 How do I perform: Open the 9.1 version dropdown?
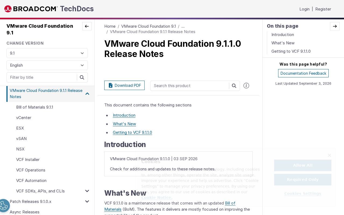[x=47, y=53]
